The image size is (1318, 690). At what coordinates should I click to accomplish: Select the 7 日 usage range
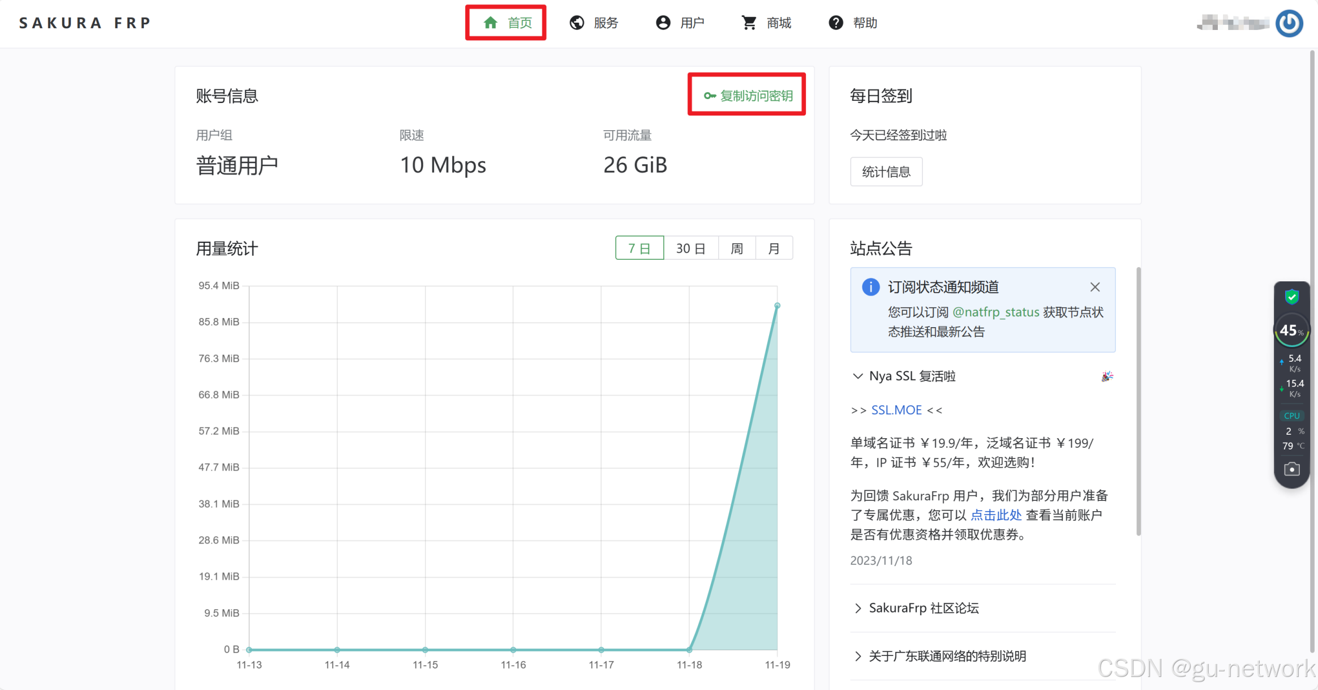(639, 248)
